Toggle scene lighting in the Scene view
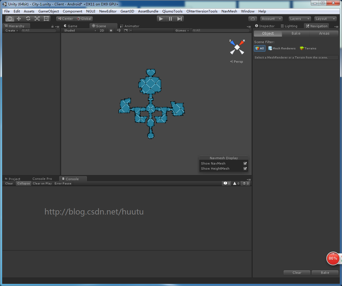 [111, 30]
